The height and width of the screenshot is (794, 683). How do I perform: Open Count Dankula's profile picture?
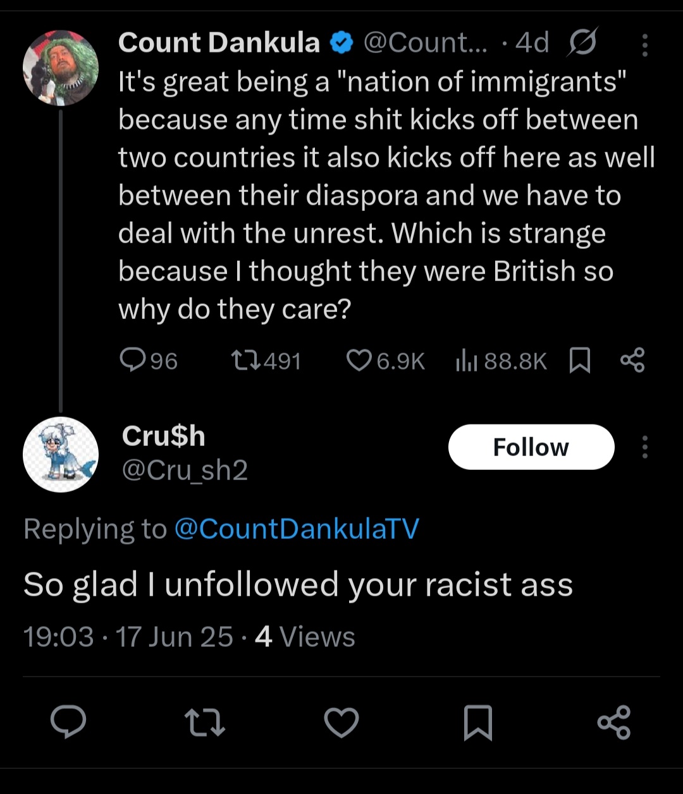(x=61, y=68)
